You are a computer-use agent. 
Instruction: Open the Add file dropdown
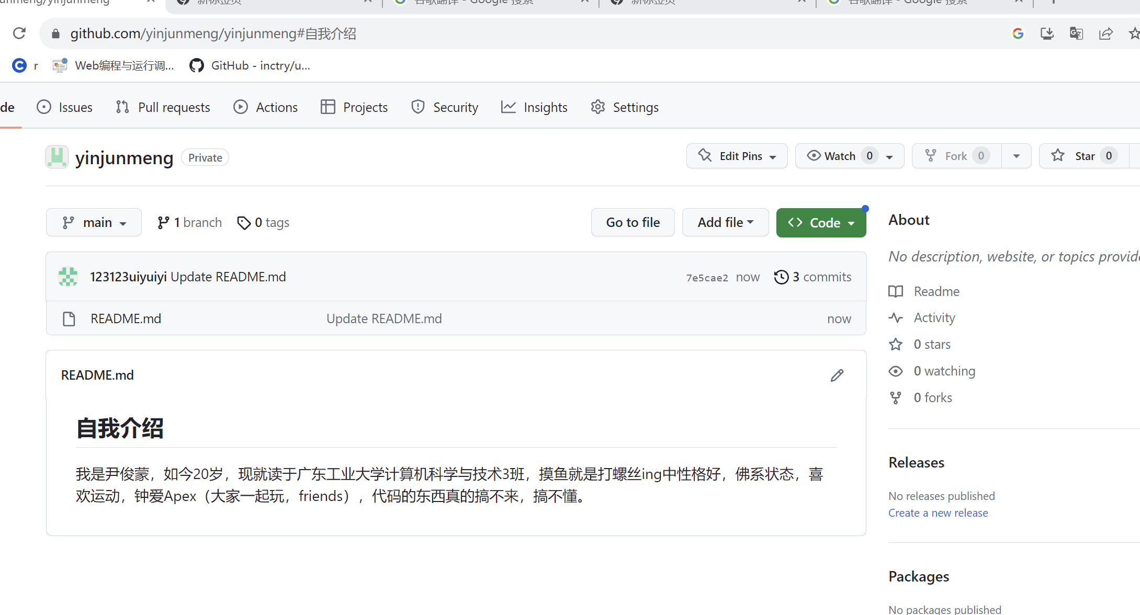pyautogui.click(x=725, y=223)
